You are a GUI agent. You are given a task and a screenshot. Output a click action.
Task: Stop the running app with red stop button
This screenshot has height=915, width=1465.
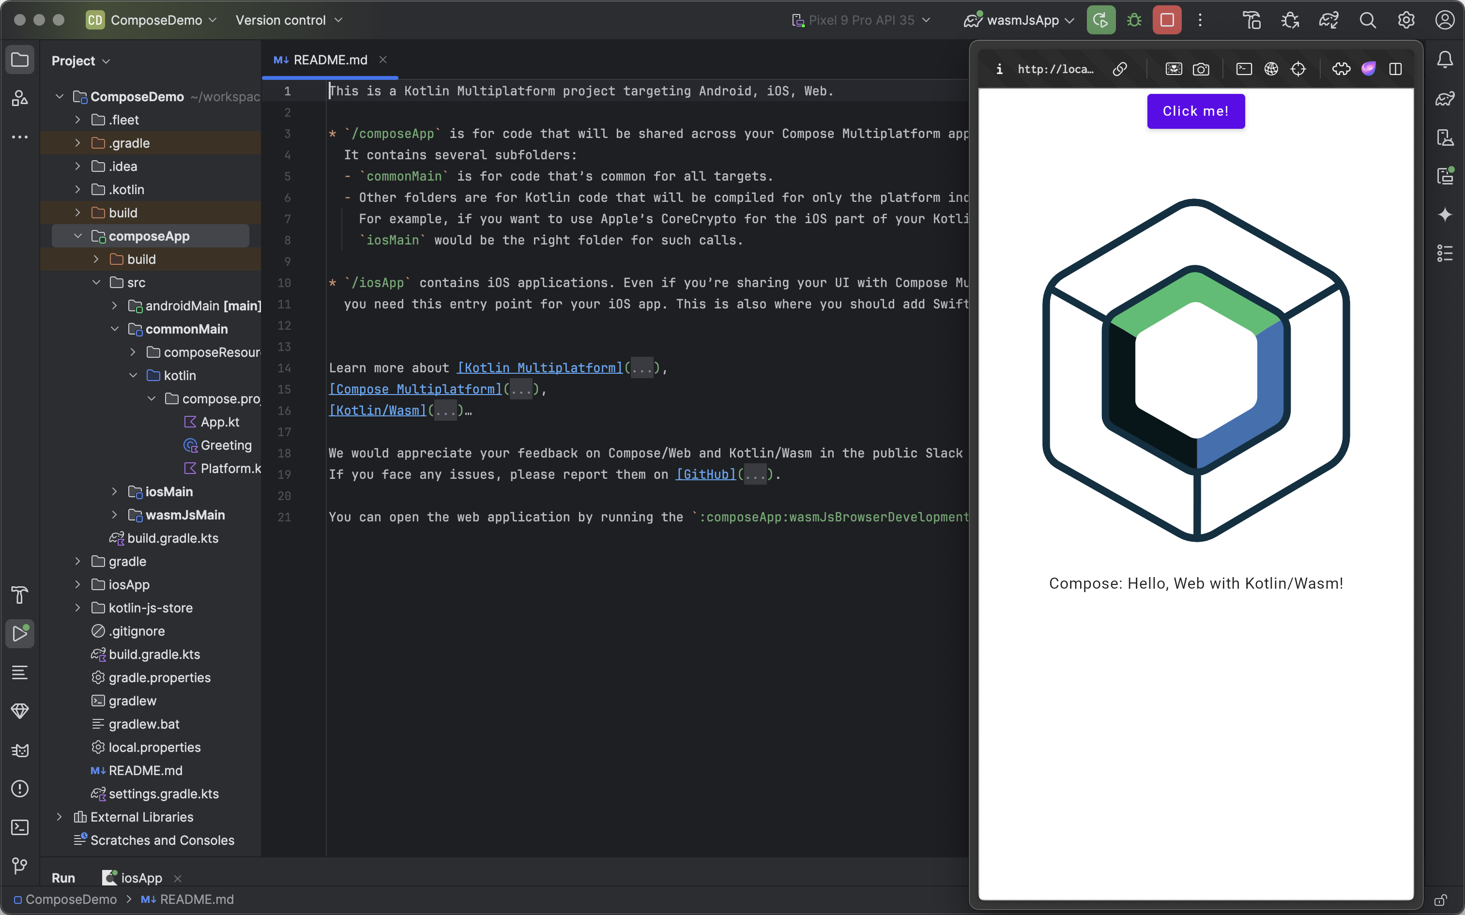point(1167,20)
